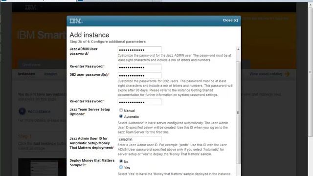The height and width of the screenshot is (176, 313).
Task: Click dialog scrollbar up arrow
Action: (x=238, y=49)
